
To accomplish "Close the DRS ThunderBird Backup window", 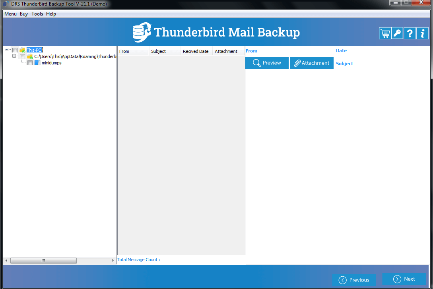I will pos(421,2).
